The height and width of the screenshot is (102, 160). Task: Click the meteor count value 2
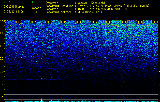pyautogui.click(x=36, y=12)
